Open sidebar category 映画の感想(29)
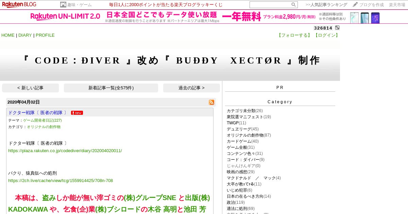Image resolution: width=408 pixels, height=214 pixels. [x=241, y=172]
